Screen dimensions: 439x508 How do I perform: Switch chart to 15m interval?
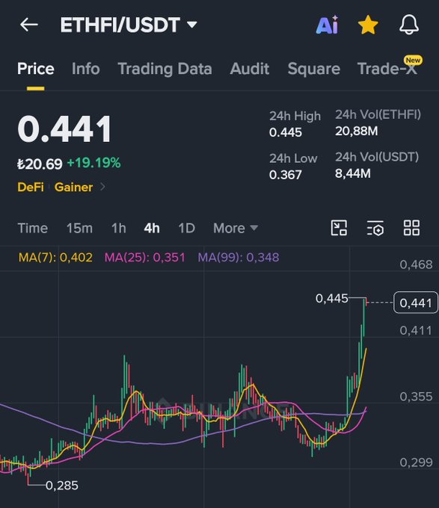[x=79, y=228]
